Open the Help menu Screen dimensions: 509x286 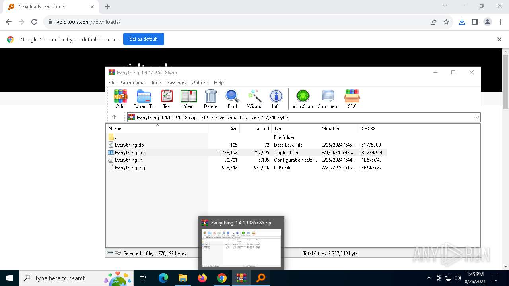tap(219, 83)
